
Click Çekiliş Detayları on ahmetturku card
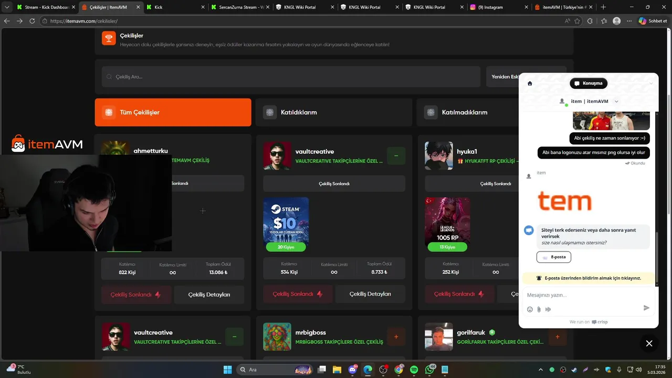pos(209,295)
